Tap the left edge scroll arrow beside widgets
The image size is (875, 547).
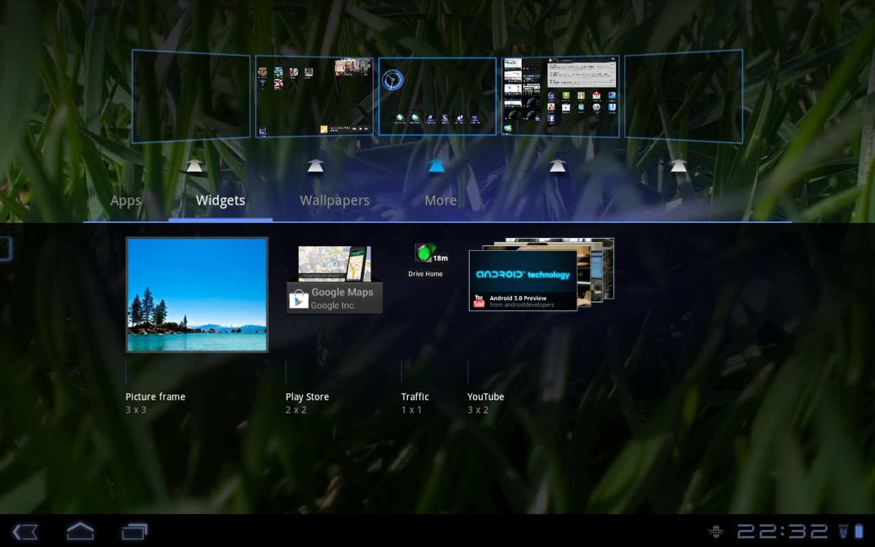[3, 248]
